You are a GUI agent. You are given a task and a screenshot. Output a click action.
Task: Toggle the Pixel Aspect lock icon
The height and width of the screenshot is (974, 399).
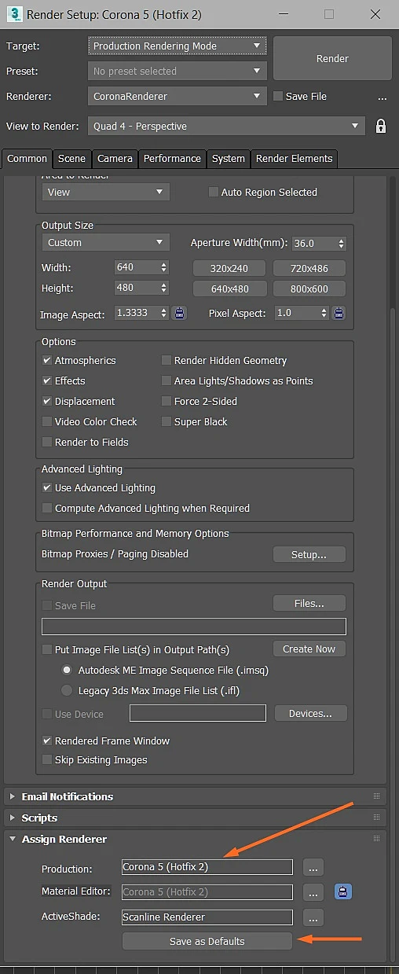(x=339, y=313)
